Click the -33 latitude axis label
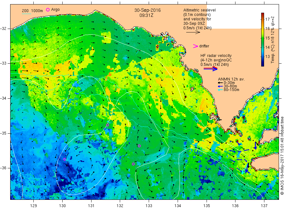The height and width of the screenshot is (210, 286). point(3,63)
